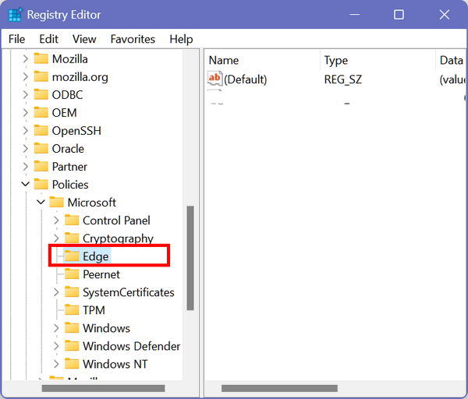Click the TPM folder icon

[72, 309]
